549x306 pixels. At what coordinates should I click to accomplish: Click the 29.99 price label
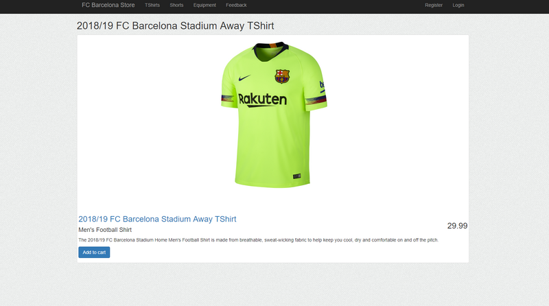[457, 226]
